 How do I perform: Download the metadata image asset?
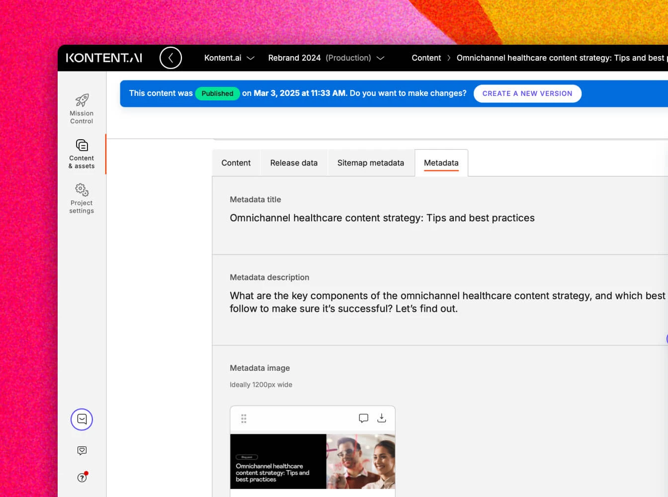point(381,418)
